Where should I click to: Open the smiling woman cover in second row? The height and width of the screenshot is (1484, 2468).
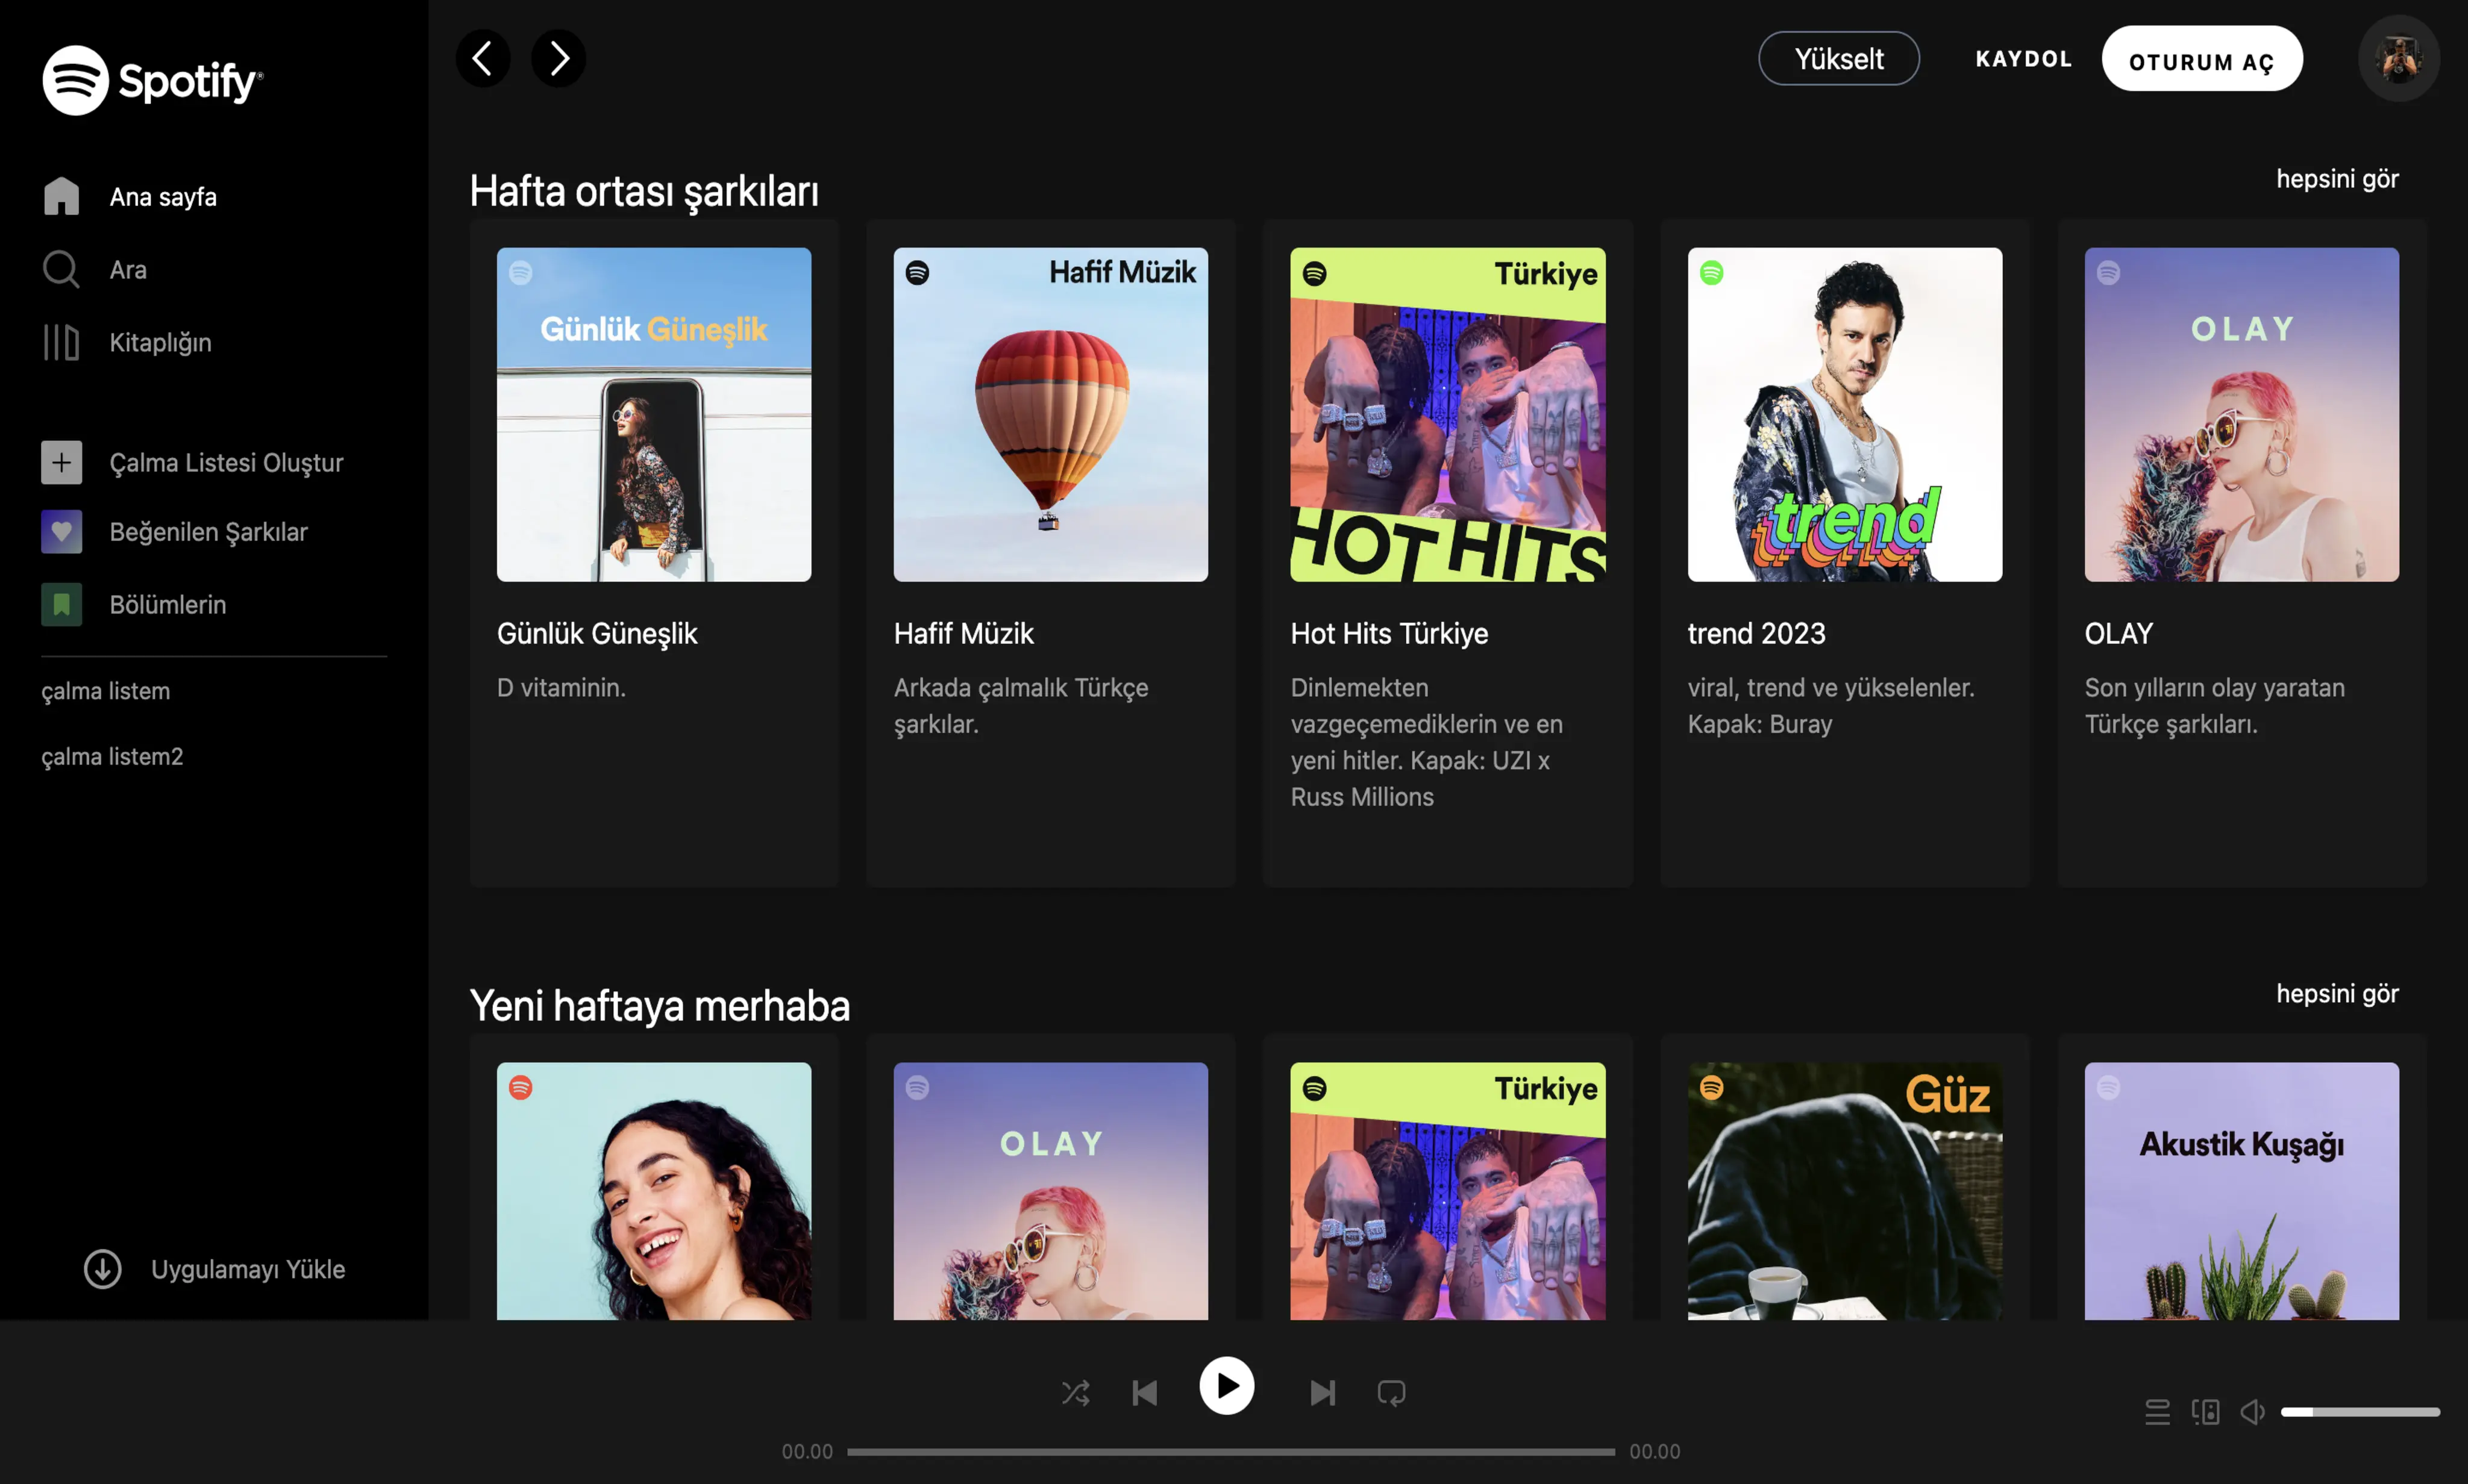[x=653, y=1190]
